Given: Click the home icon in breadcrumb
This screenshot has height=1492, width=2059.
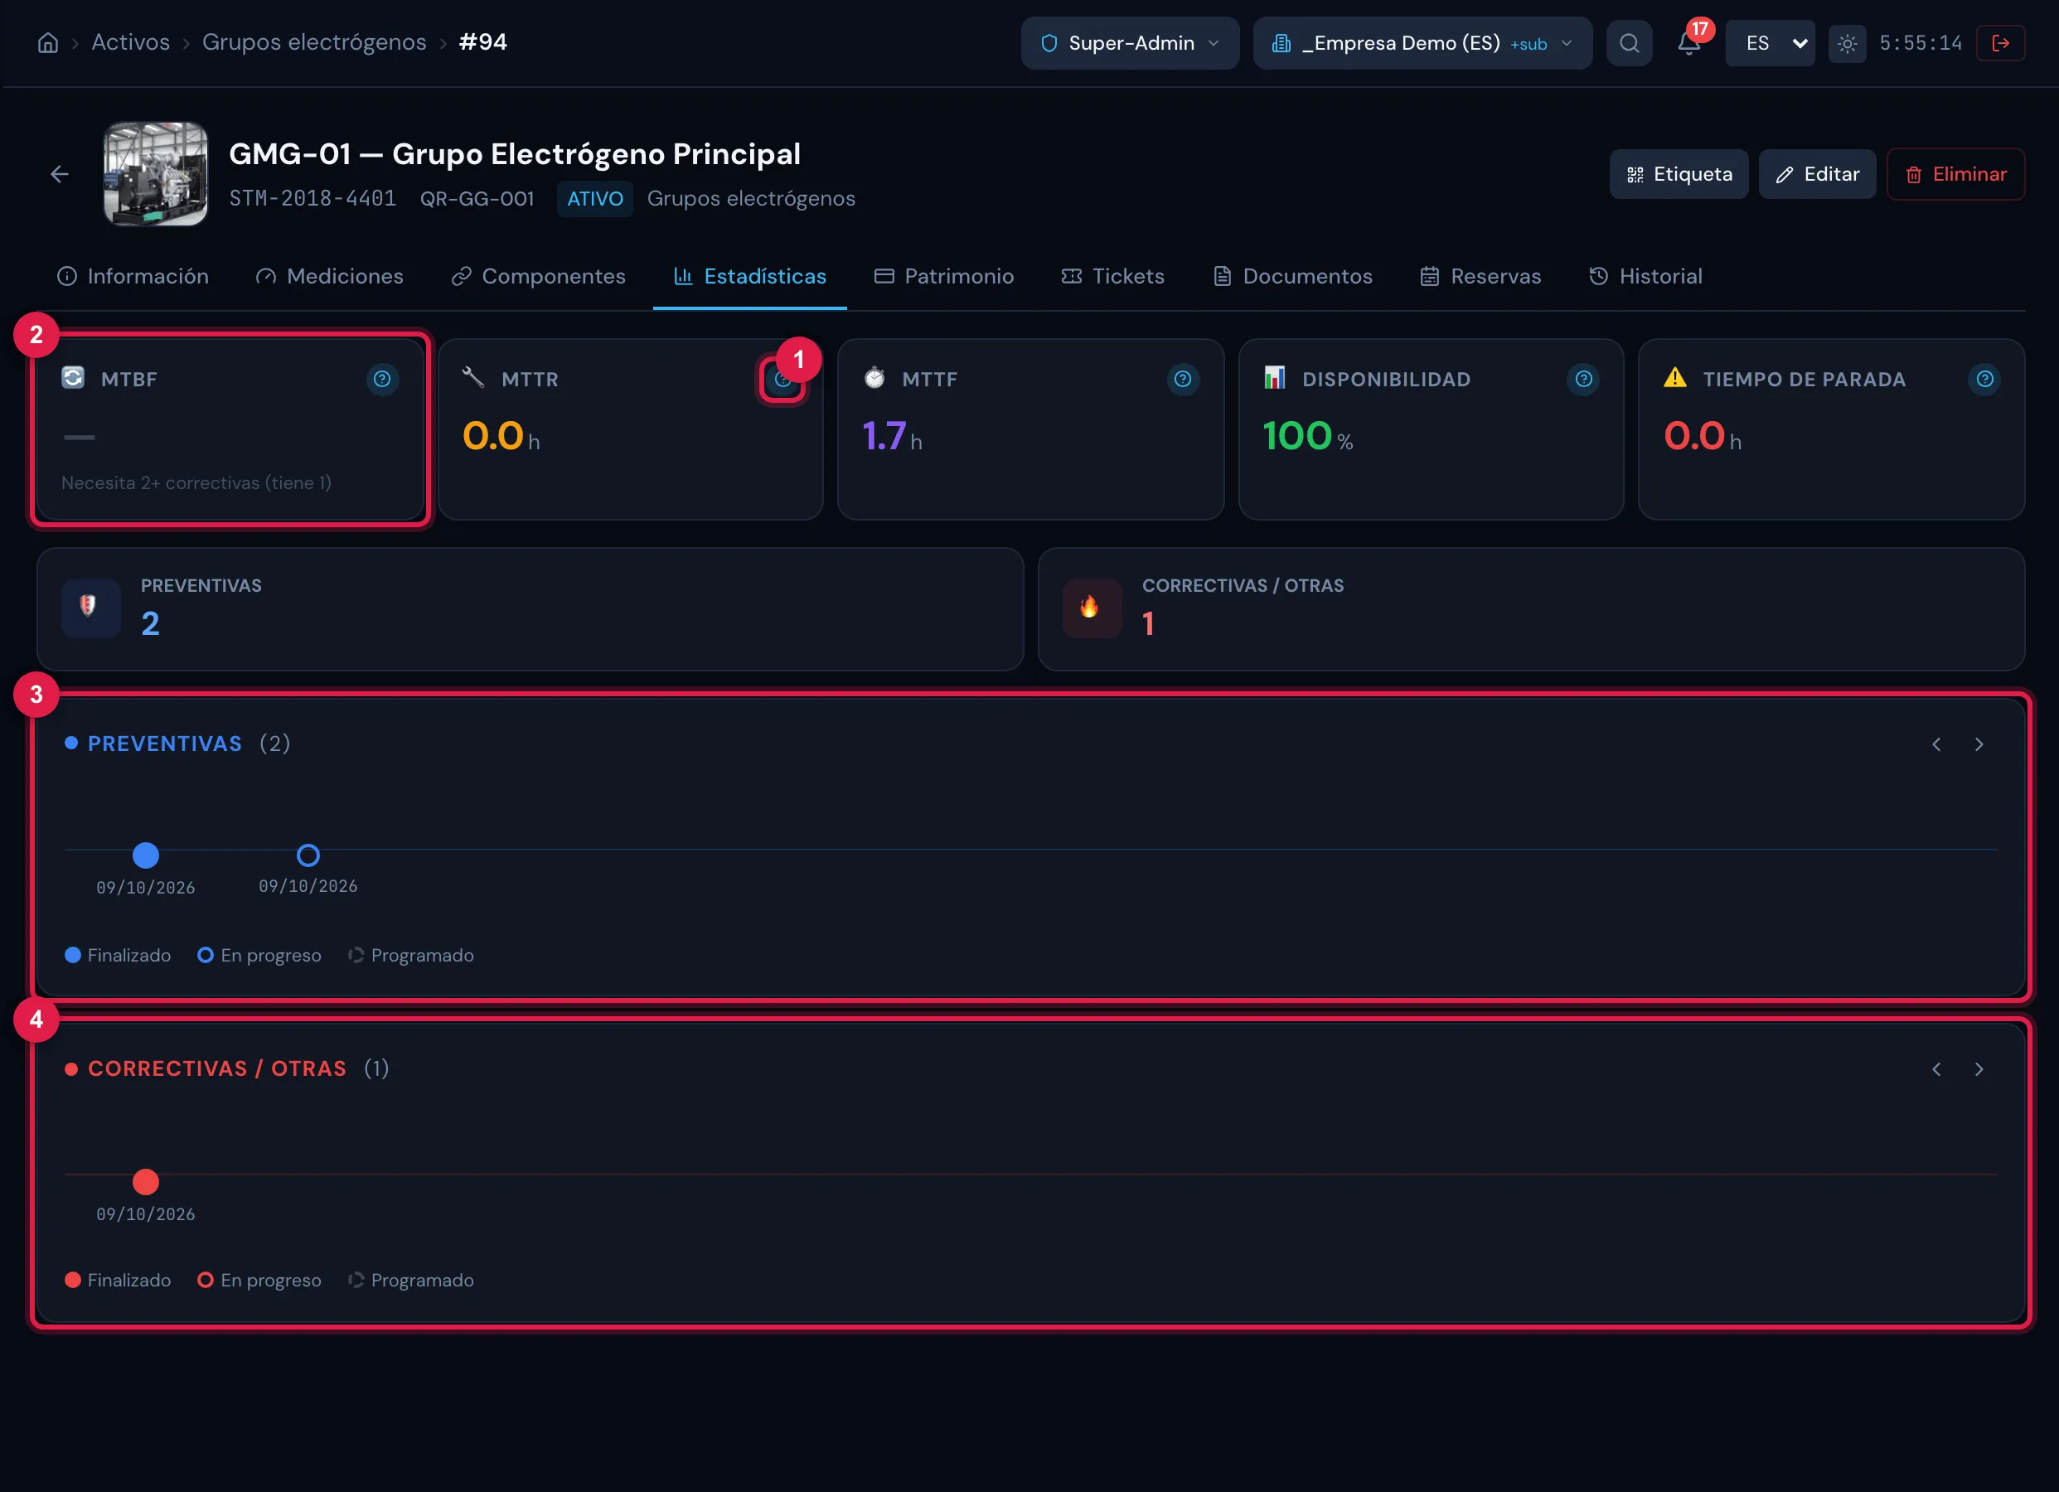Looking at the screenshot, I should [x=48, y=42].
